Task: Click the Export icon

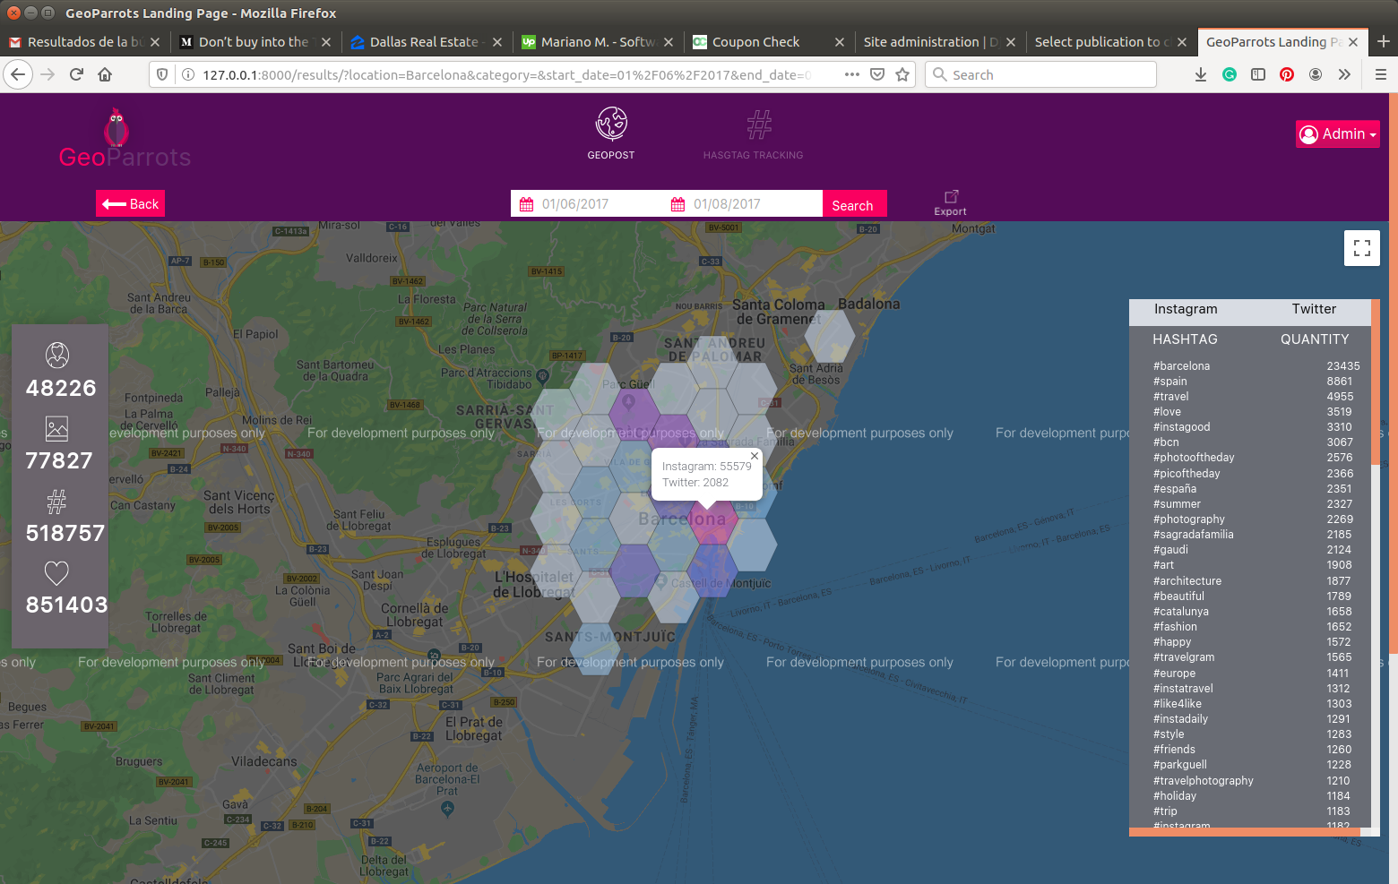Action: pyautogui.click(x=951, y=198)
